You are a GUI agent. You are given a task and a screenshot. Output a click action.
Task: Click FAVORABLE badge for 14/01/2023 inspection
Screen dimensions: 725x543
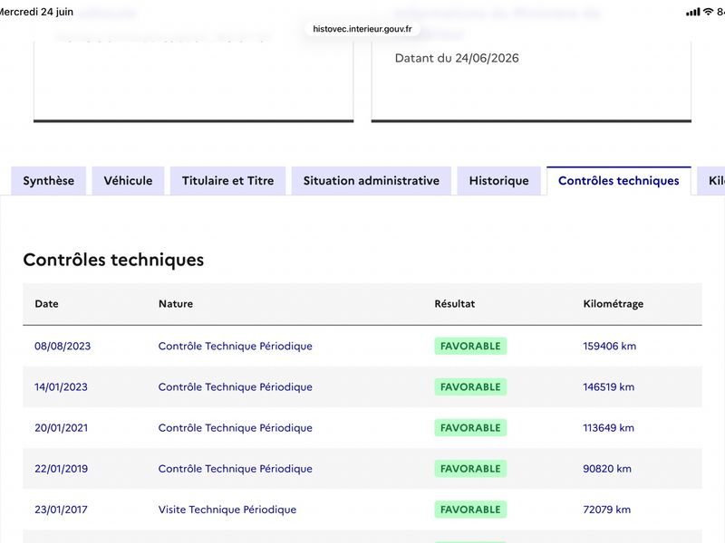tap(470, 387)
